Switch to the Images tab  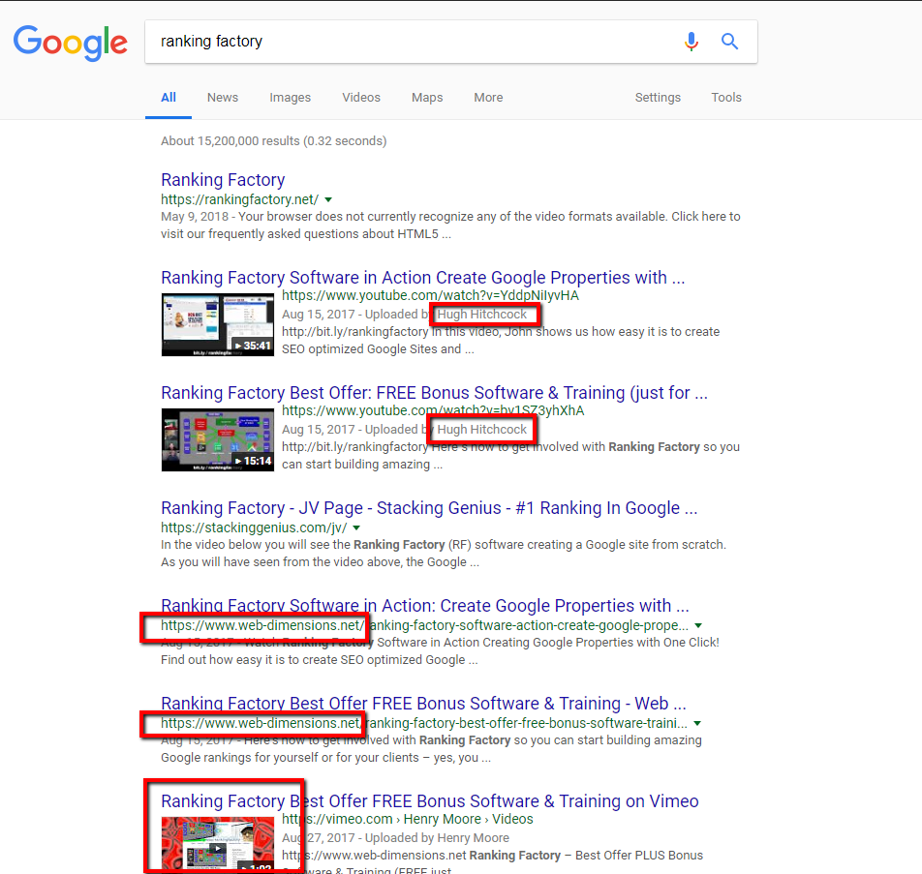(290, 98)
